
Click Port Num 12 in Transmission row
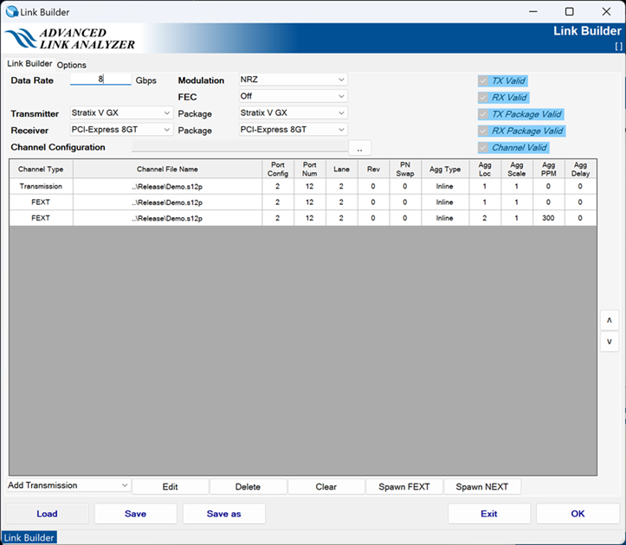point(310,186)
